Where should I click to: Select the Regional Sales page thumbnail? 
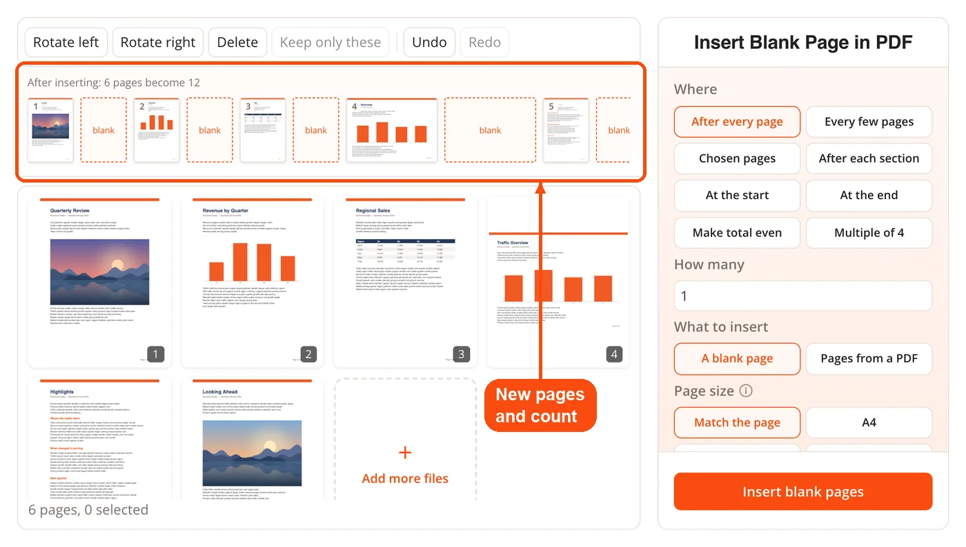405,282
